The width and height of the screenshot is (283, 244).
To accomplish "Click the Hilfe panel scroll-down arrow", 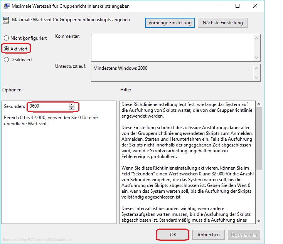I will (x=259, y=220).
